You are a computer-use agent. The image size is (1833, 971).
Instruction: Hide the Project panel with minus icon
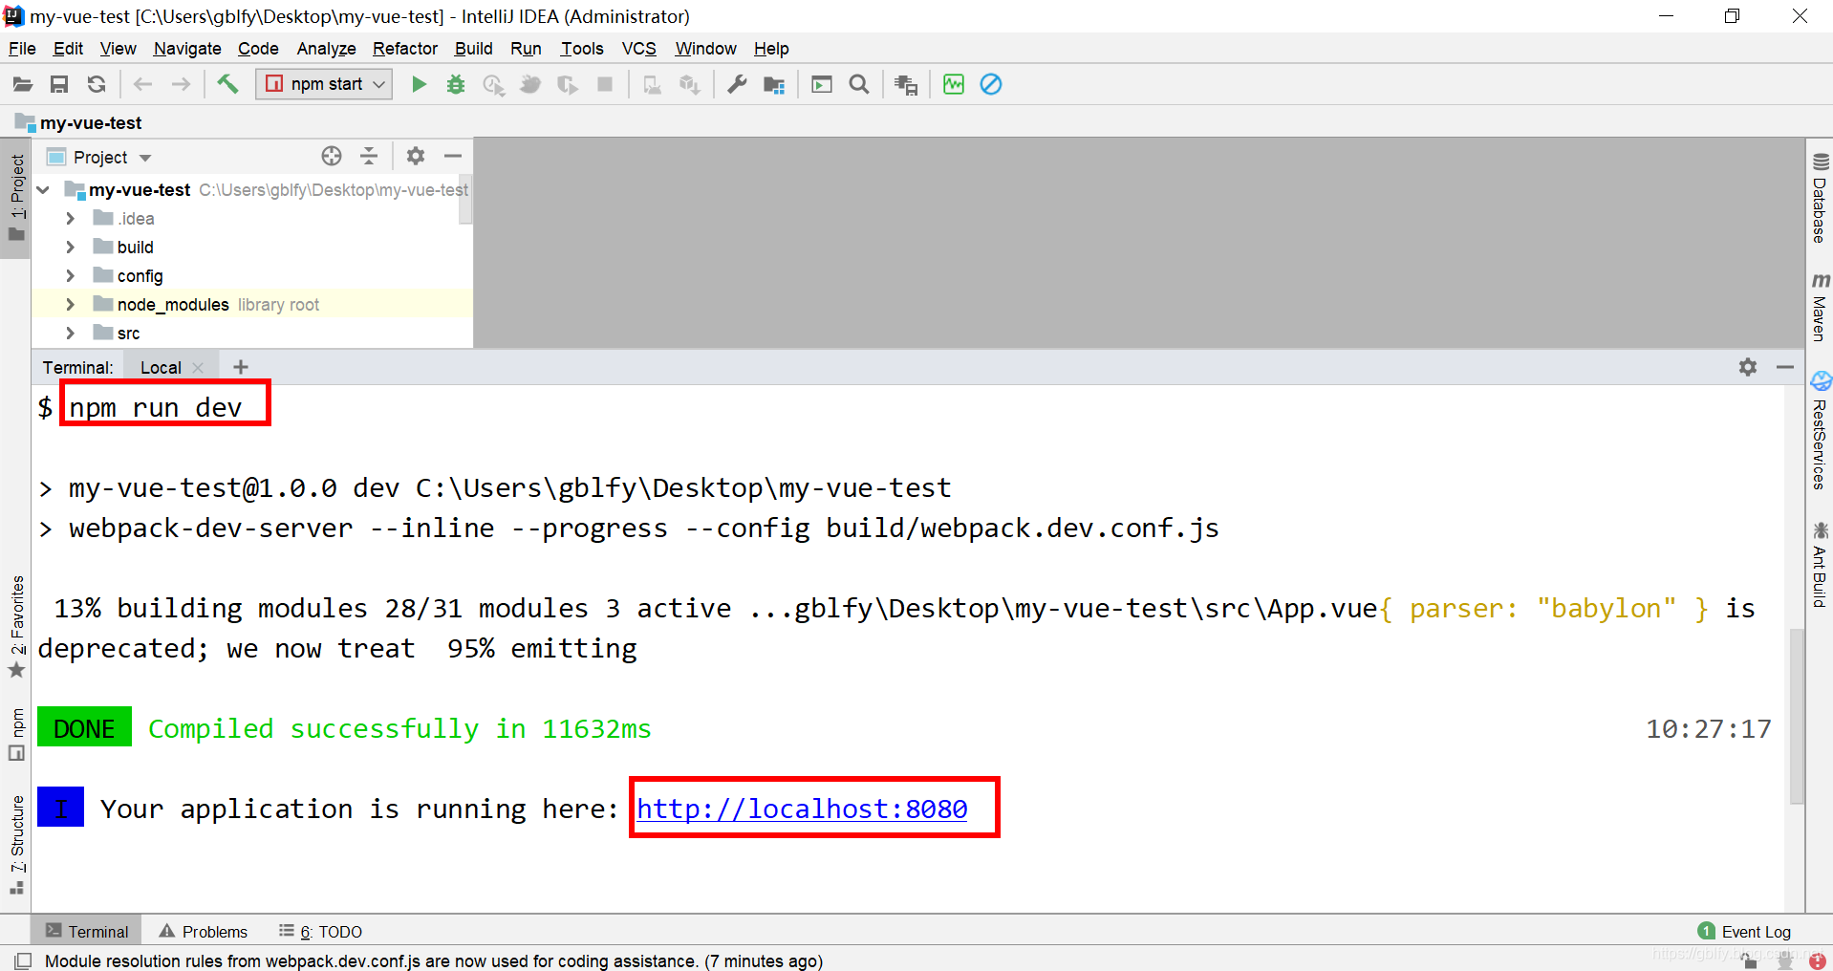coord(453,156)
